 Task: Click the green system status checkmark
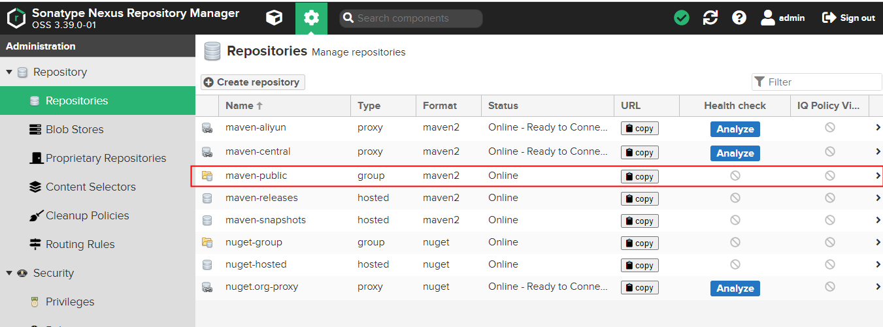coord(682,18)
